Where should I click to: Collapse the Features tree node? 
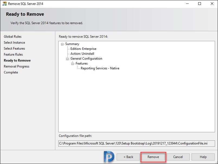pos(72,64)
